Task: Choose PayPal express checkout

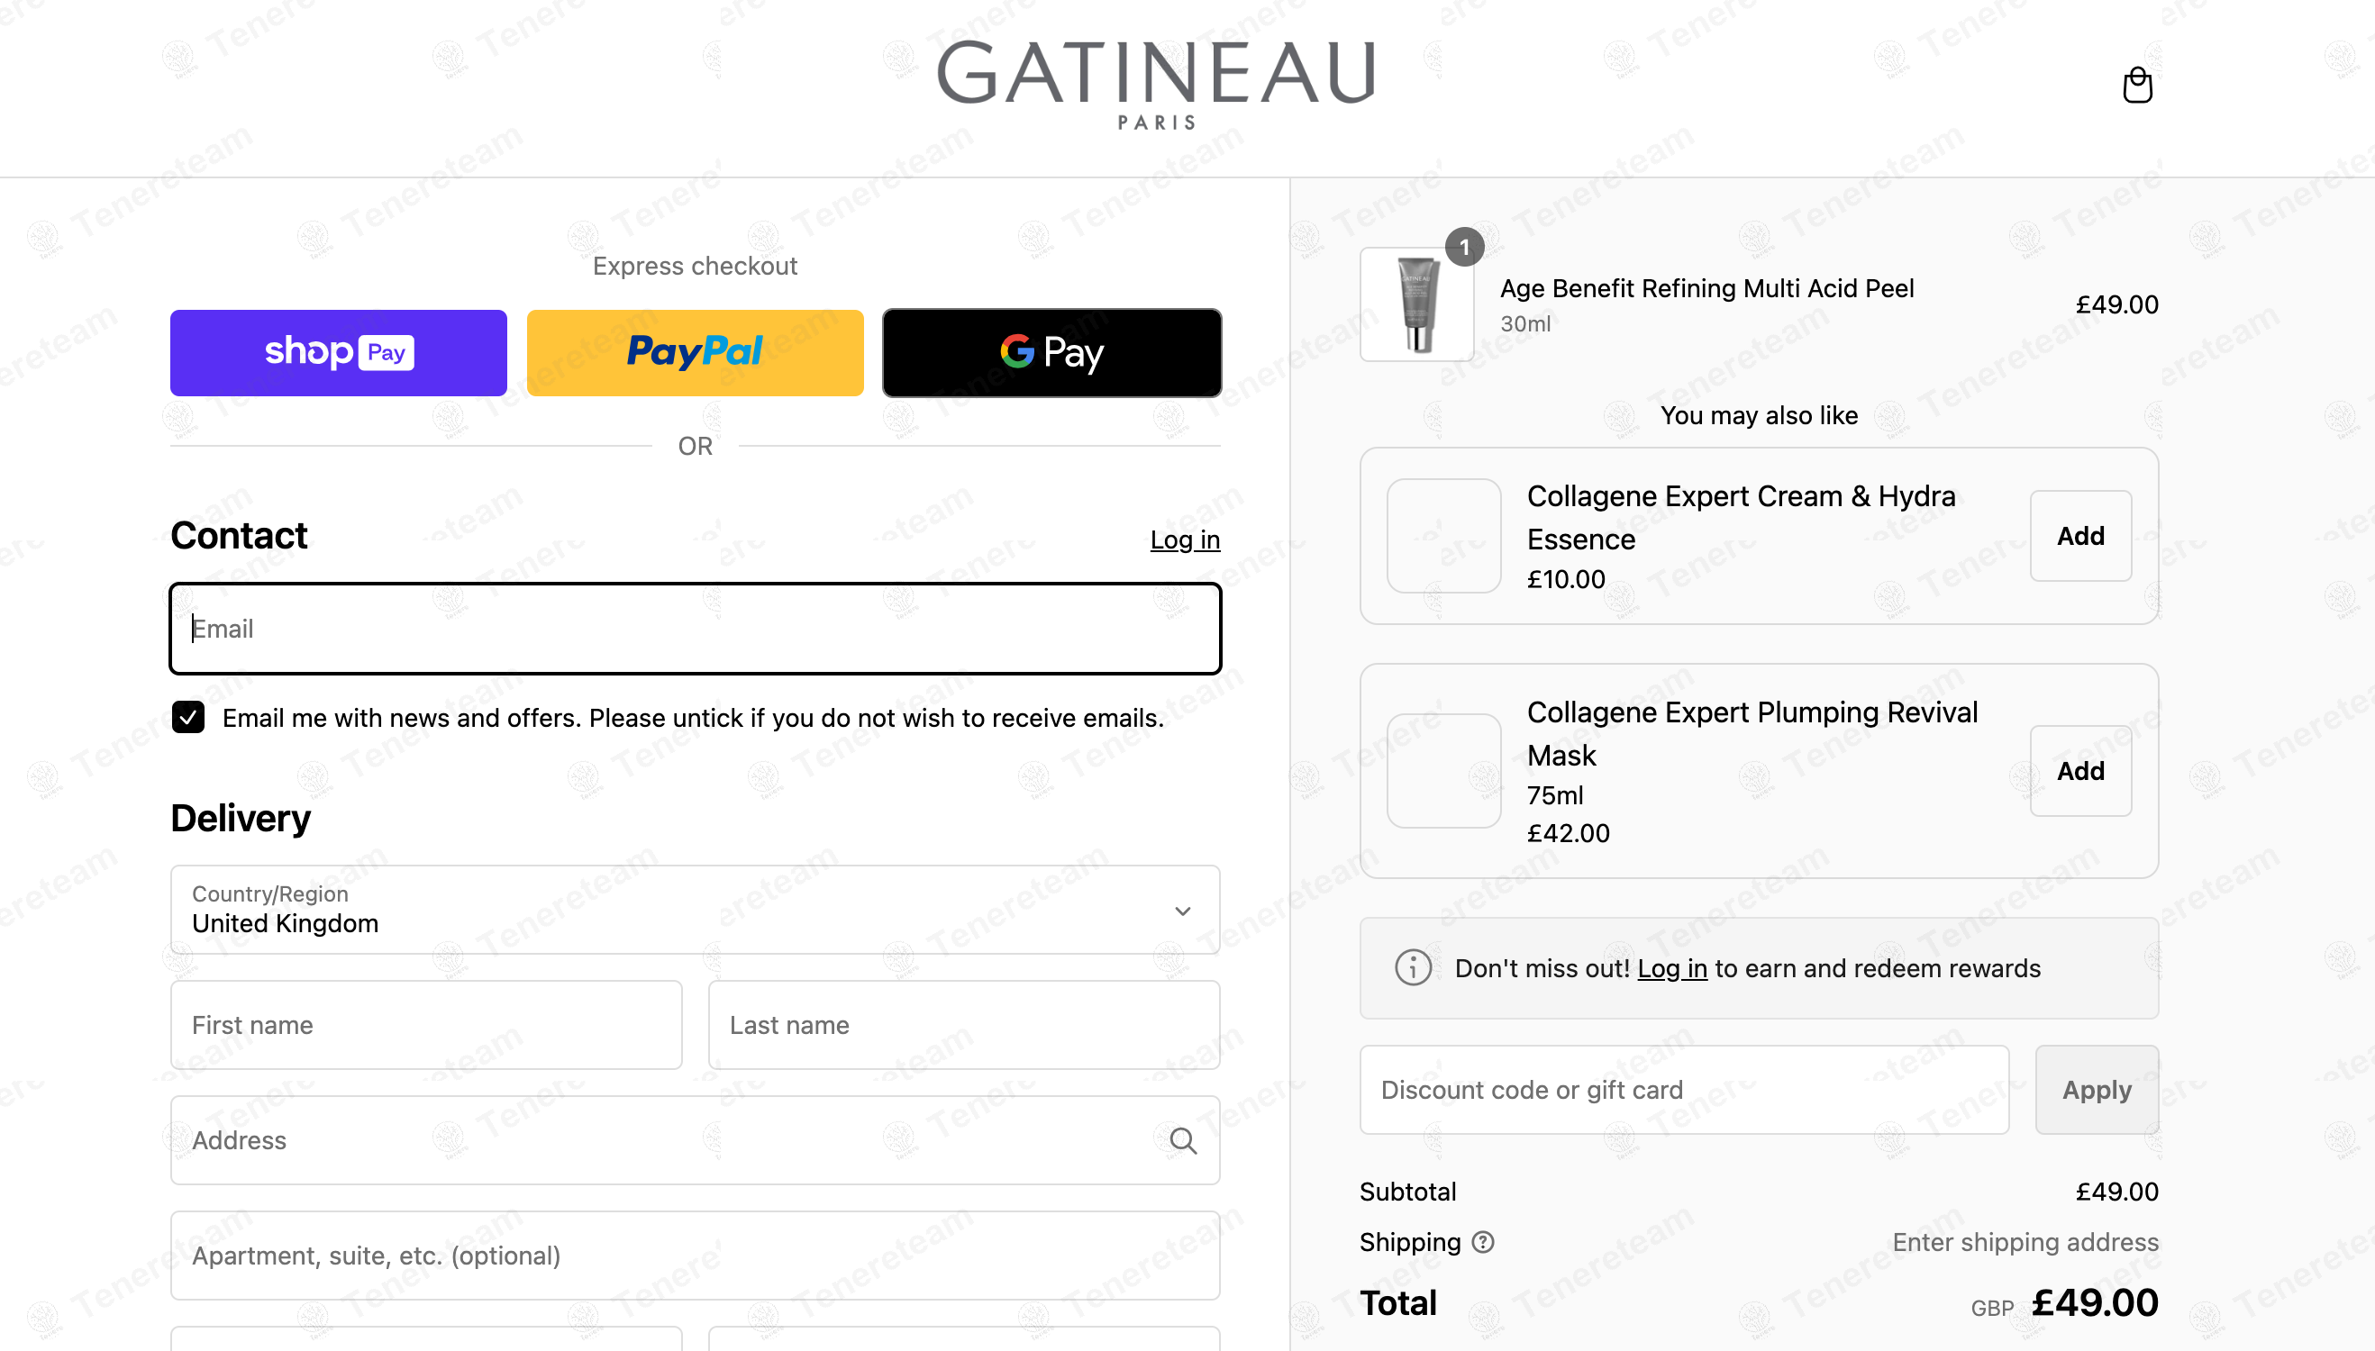Action: (696, 352)
